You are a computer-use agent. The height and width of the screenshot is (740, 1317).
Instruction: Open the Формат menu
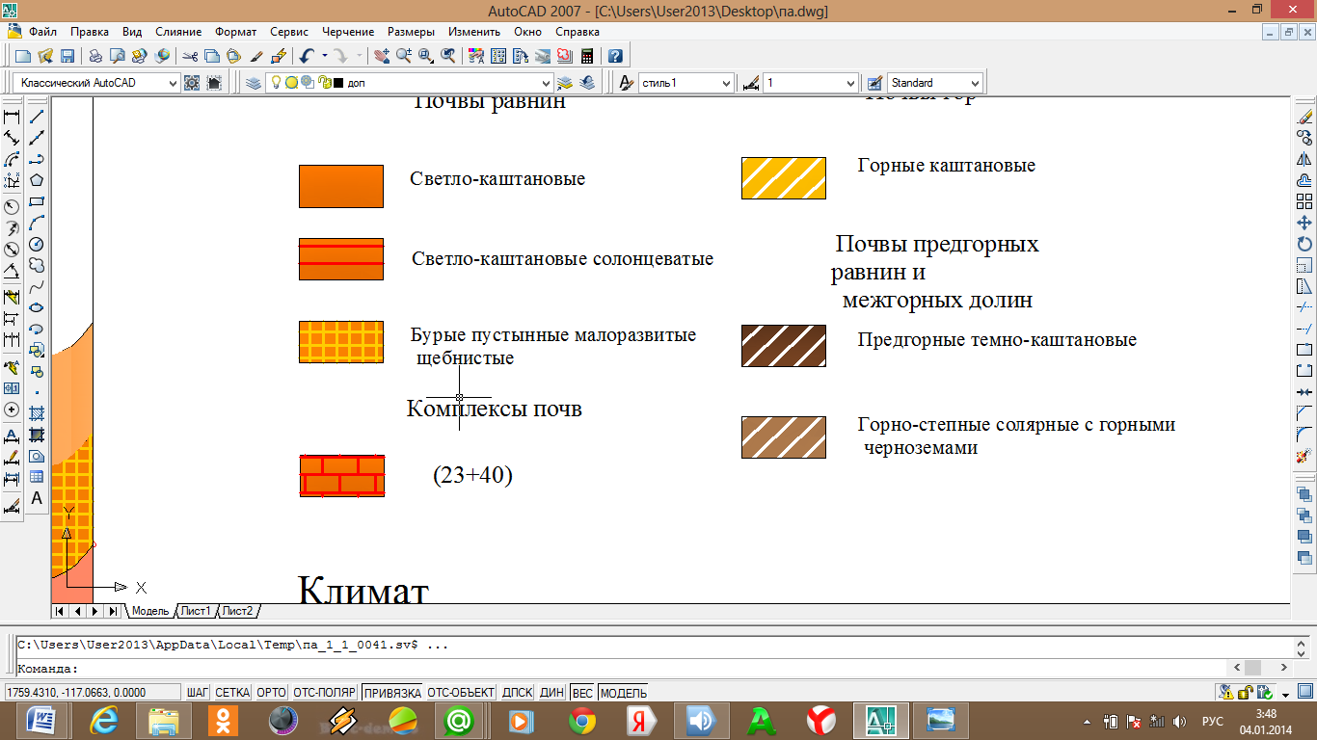coord(236,32)
